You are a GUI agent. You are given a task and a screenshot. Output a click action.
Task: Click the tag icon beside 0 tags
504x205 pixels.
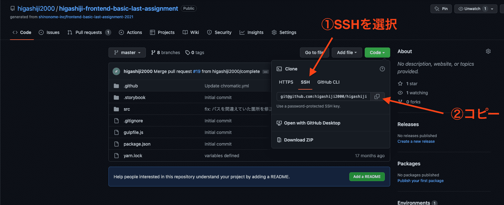point(188,53)
